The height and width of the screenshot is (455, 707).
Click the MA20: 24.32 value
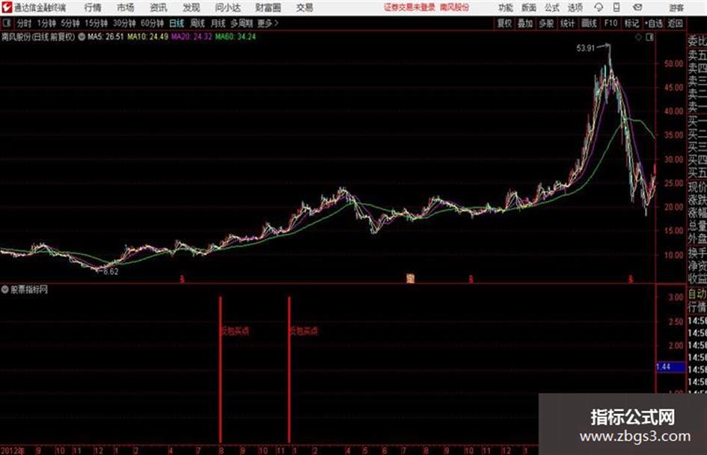click(x=192, y=37)
